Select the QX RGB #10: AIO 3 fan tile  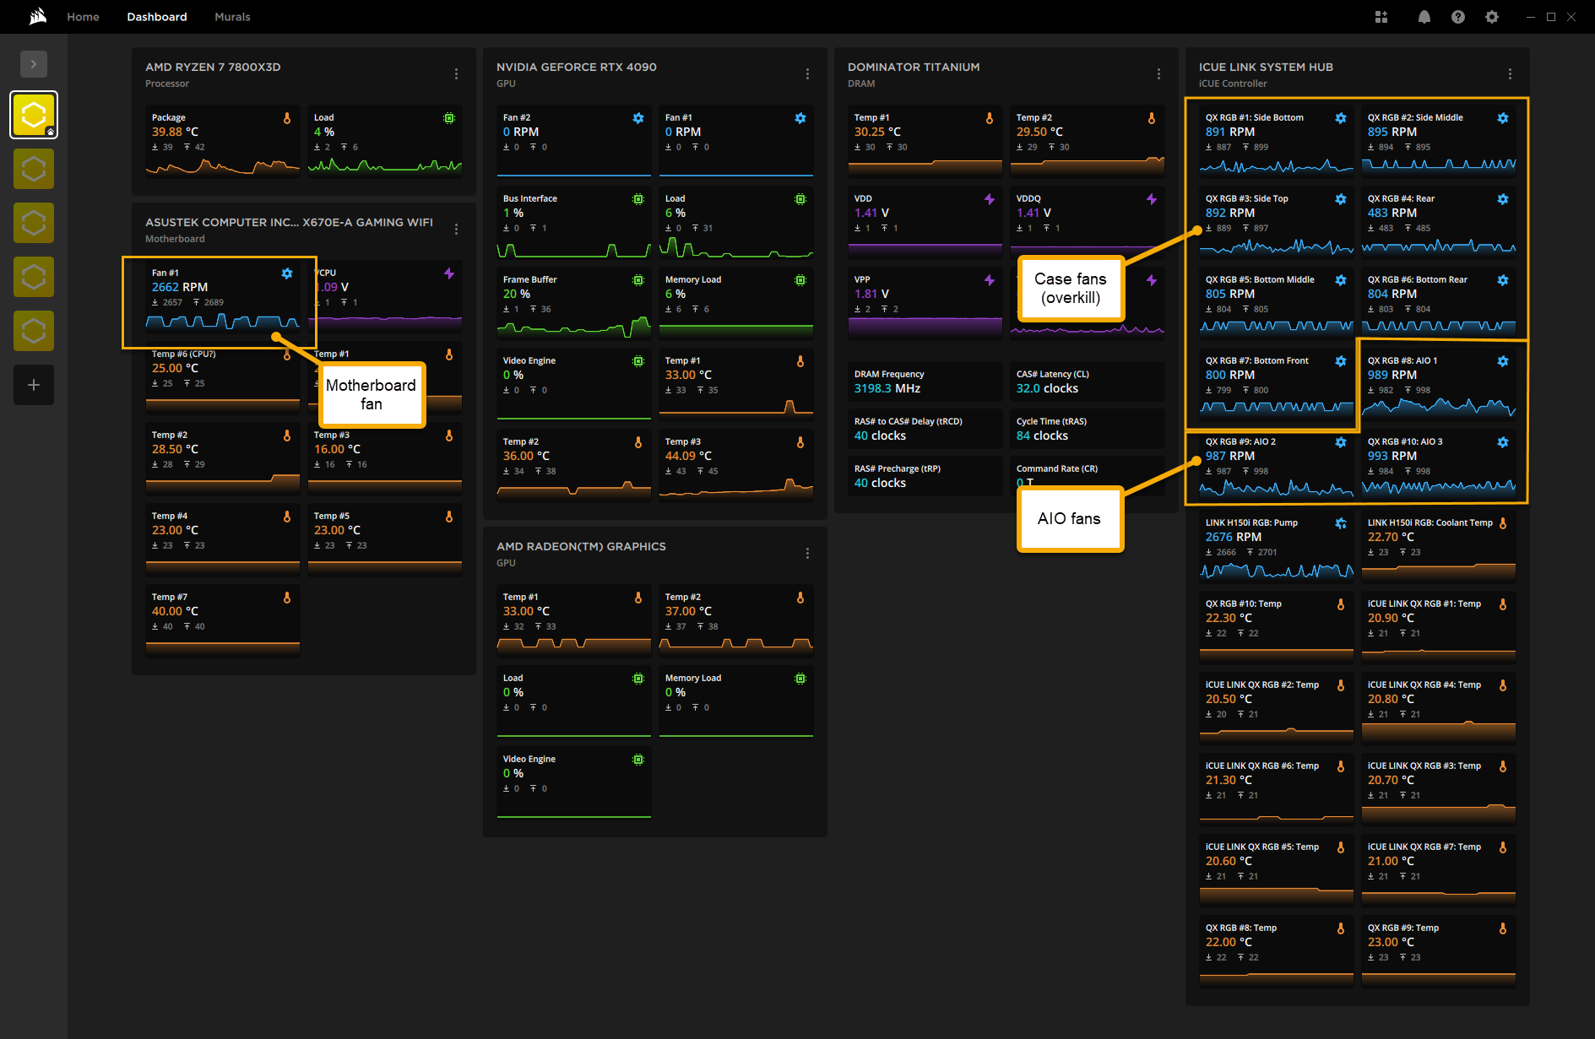1439,466
